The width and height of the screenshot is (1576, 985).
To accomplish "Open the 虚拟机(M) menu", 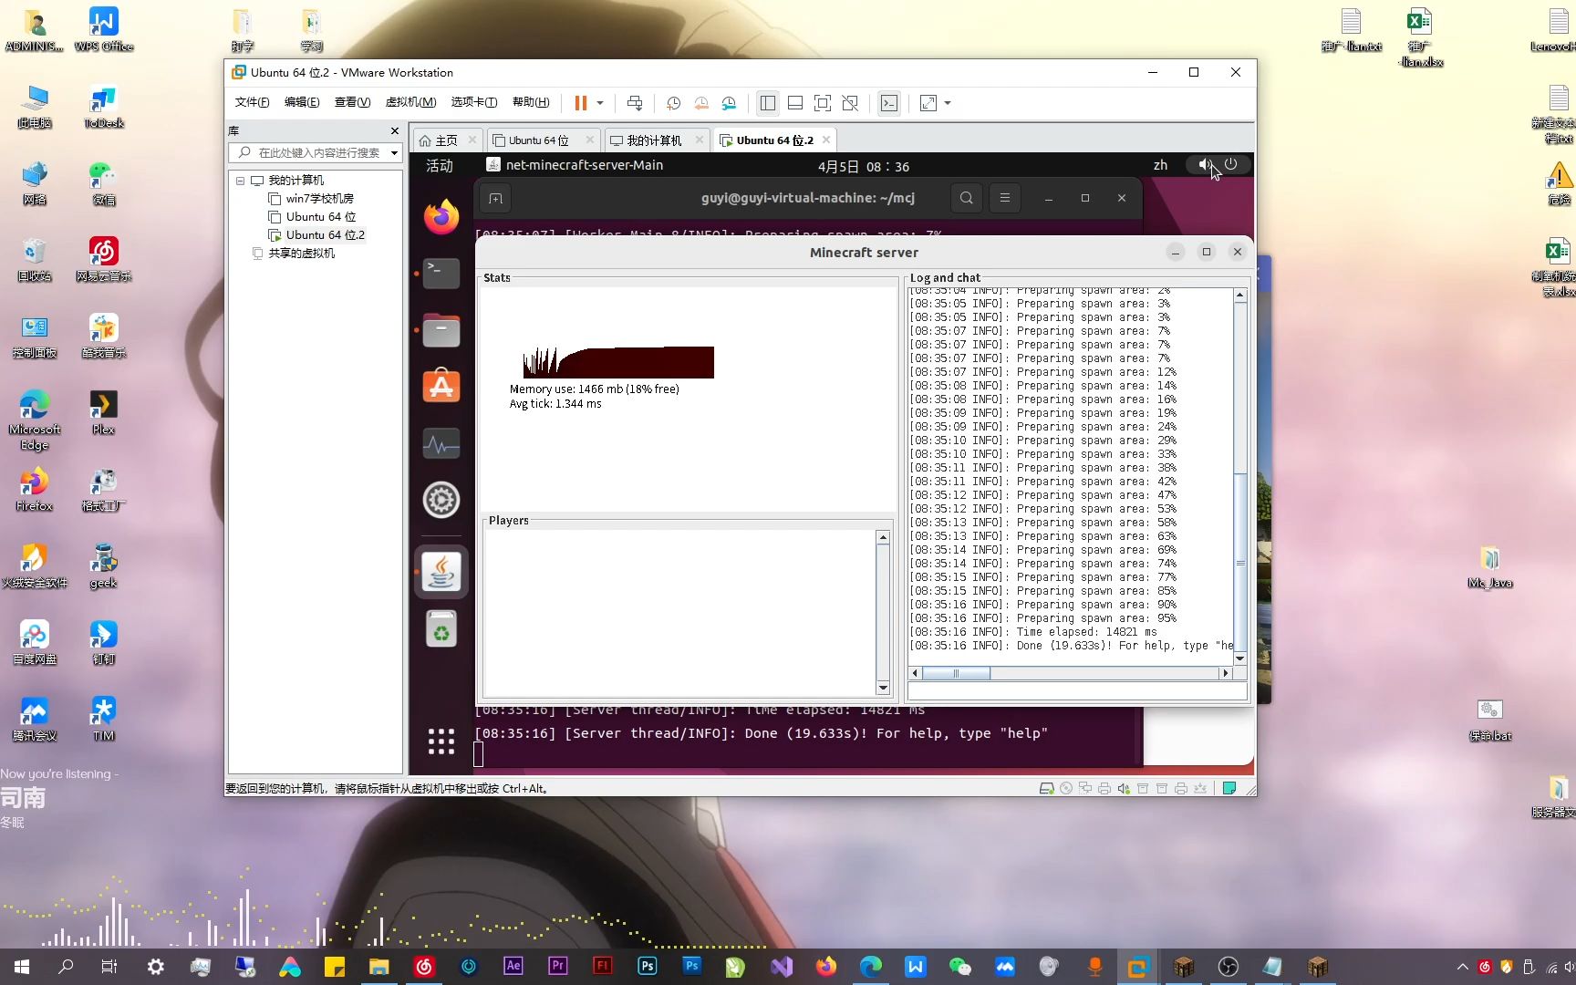I will tap(410, 102).
